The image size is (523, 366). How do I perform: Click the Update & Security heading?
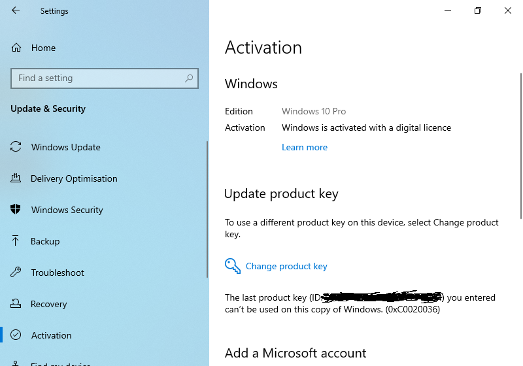(x=48, y=108)
